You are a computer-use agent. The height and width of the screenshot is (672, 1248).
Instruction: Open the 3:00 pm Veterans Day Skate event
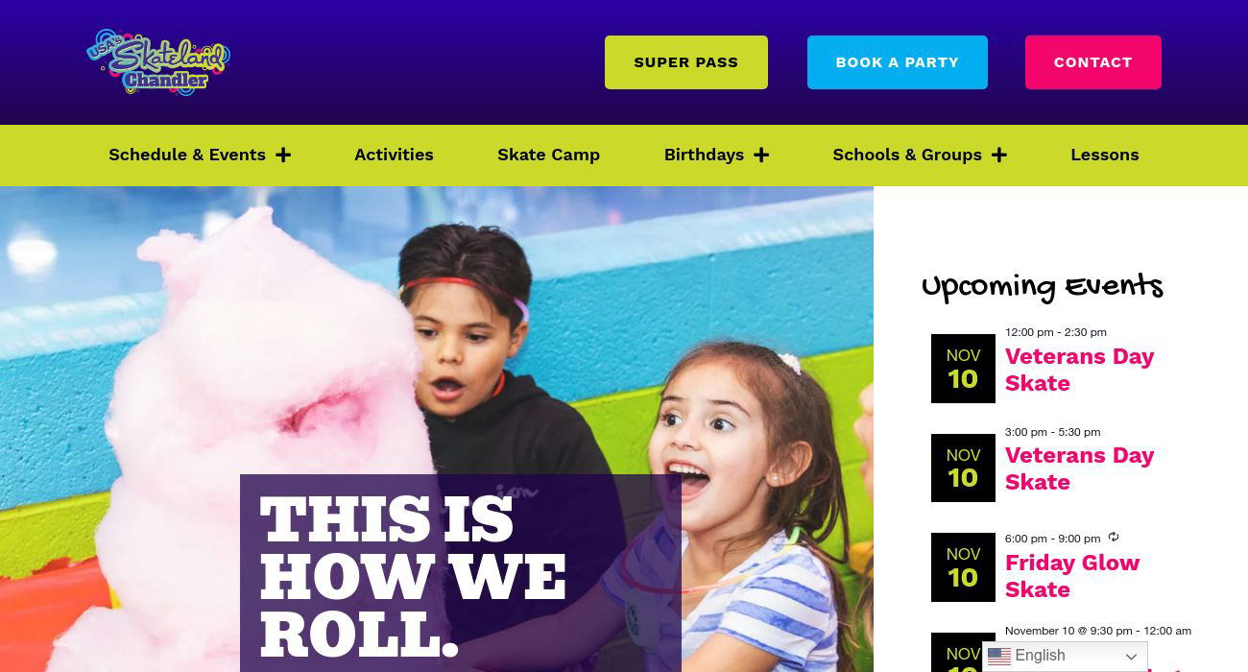(x=1079, y=468)
